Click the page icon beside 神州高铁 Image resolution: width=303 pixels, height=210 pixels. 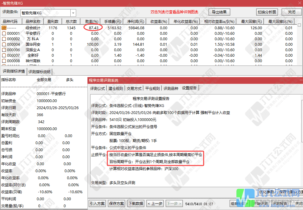[4, 61]
